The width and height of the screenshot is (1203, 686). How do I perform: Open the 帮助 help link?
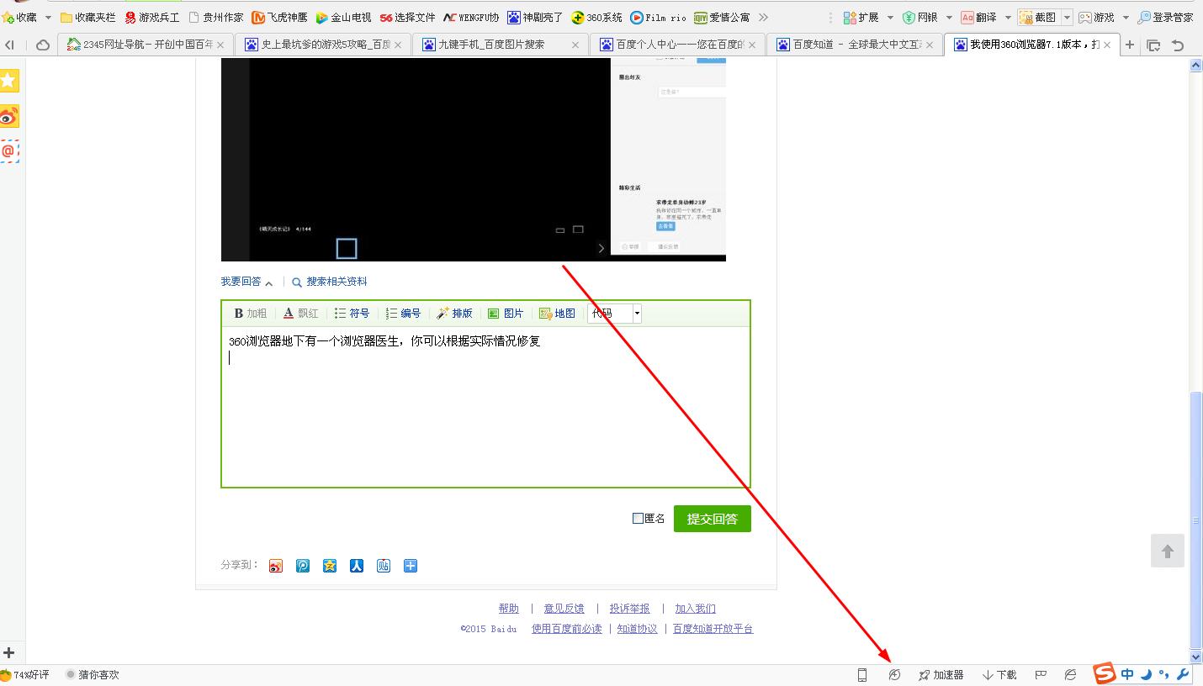[508, 609]
